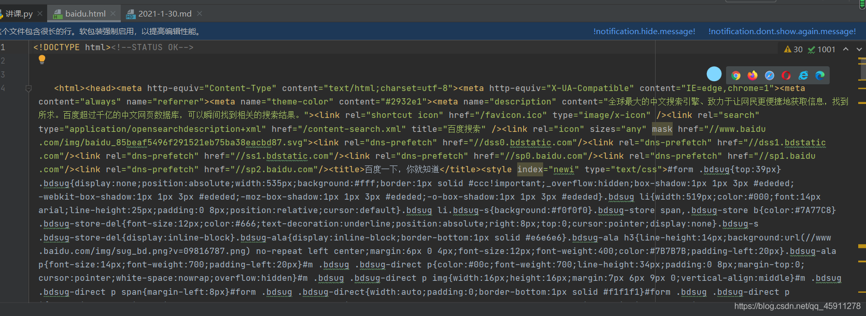866x316 pixels.
Task: Click the highlighted word mask
Action: (x=662, y=129)
